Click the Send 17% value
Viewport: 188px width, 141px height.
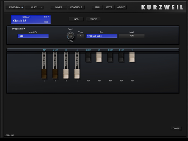click(x=70, y=41)
